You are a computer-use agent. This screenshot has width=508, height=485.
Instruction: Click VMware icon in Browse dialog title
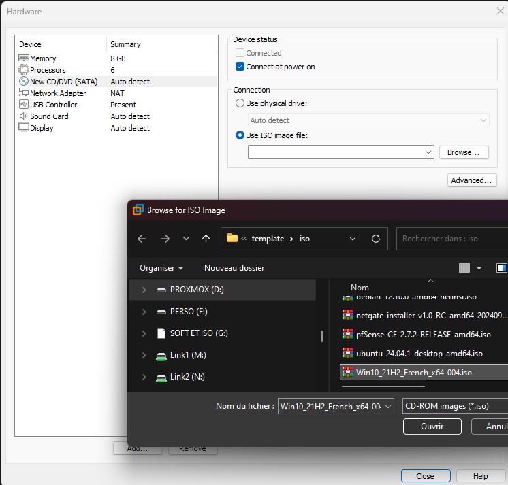click(x=138, y=210)
